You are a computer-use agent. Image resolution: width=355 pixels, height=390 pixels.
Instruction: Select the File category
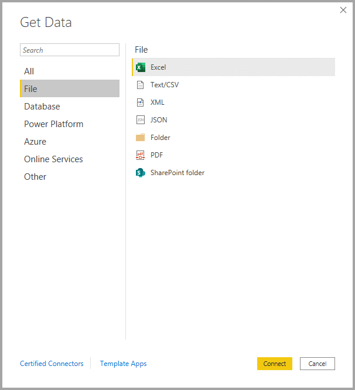pyautogui.click(x=31, y=89)
